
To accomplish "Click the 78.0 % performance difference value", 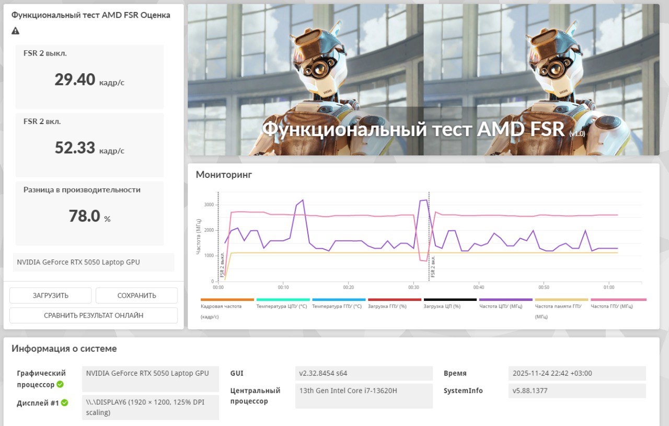I will (89, 216).
